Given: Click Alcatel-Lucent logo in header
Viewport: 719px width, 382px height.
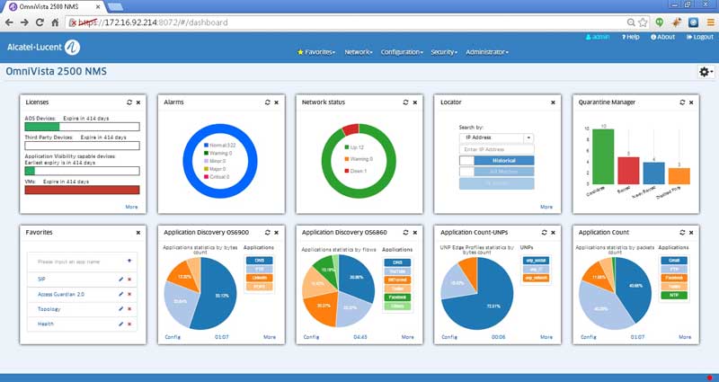Looking at the screenshot, I should tap(43, 47).
